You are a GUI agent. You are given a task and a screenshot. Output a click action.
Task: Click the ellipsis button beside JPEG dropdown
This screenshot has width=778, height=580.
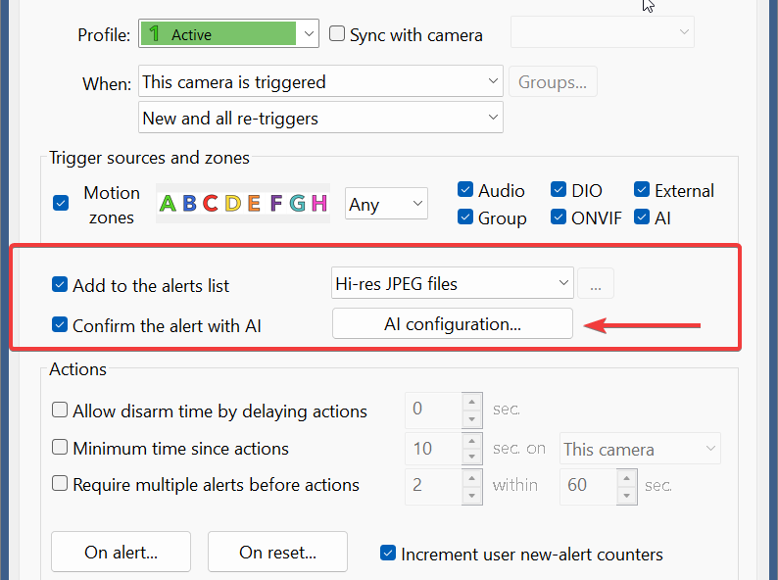tap(596, 283)
